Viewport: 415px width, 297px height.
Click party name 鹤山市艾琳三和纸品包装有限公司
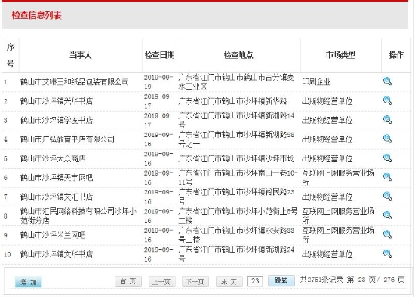pyautogui.click(x=75, y=82)
